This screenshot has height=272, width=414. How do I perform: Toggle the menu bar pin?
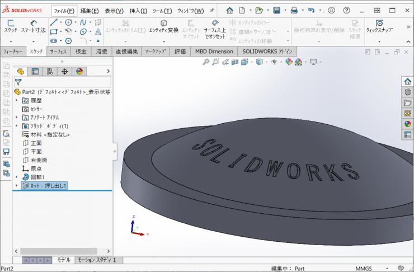pyautogui.click(x=211, y=10)
